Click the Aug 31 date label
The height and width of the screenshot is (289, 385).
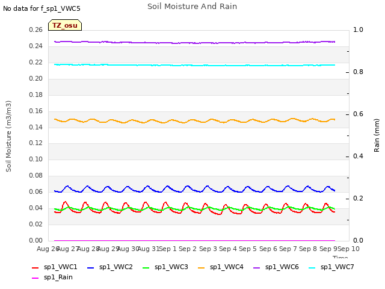tap(149, 249)
